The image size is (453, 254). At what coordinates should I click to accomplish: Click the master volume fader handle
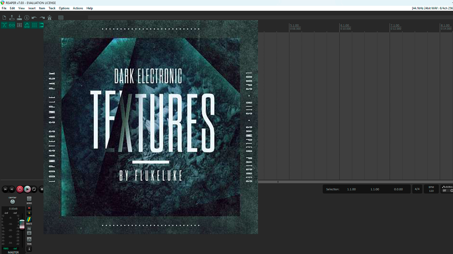(x=22, y=224)
